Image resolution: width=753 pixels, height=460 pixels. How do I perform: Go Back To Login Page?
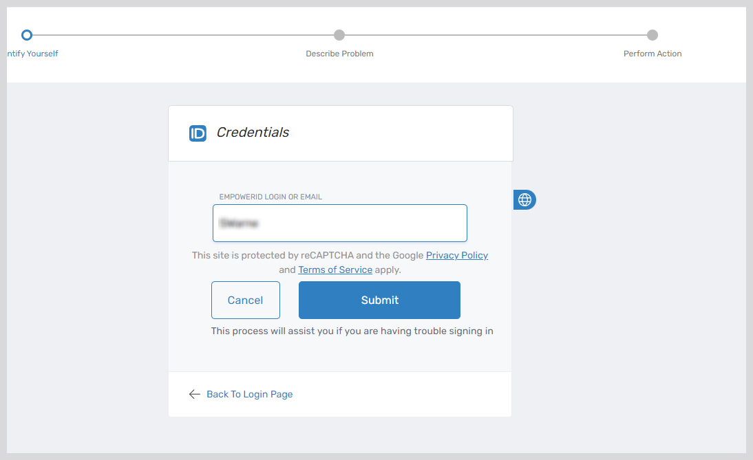[x=249, y=394]
